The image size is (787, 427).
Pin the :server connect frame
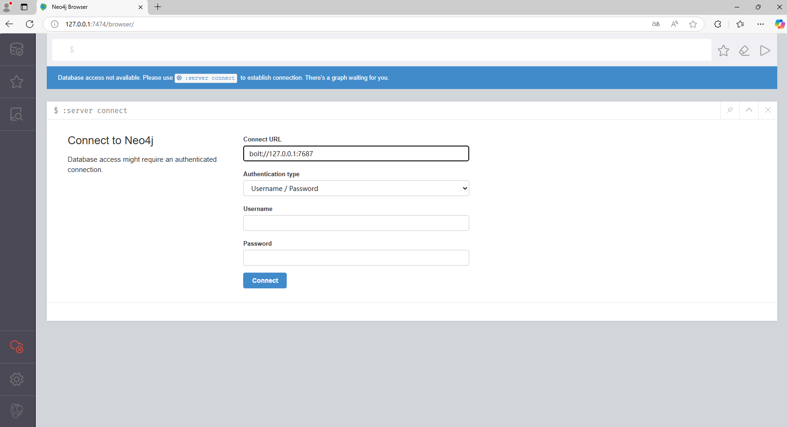tap(730, 110)
